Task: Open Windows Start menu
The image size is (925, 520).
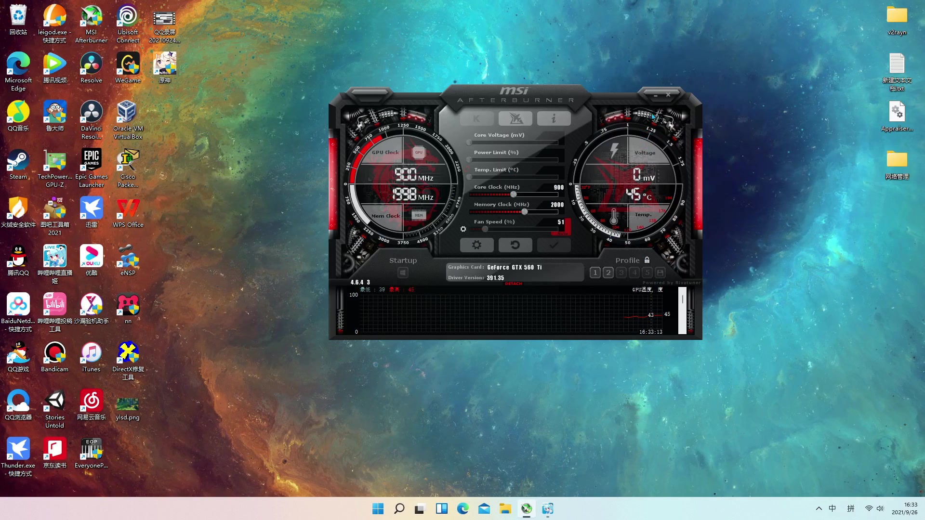Action: (x=378, y=508)
